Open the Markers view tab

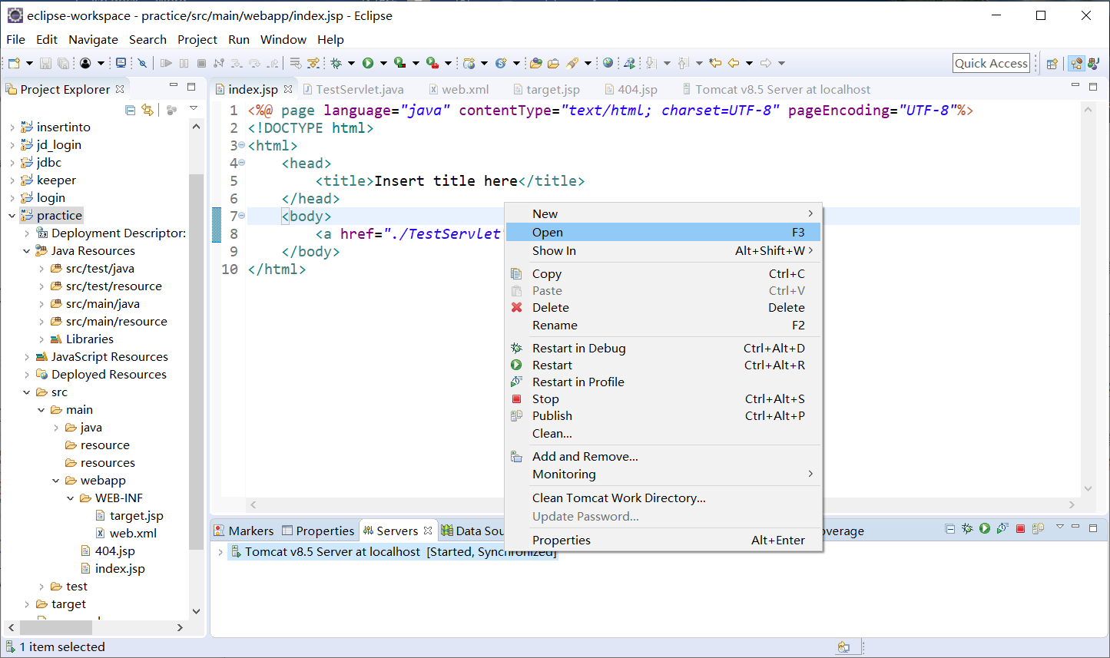[x=244, y=531]
